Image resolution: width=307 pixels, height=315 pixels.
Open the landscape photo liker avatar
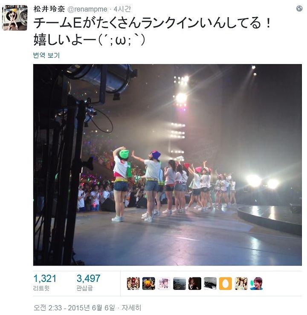[x=180, y=283]
